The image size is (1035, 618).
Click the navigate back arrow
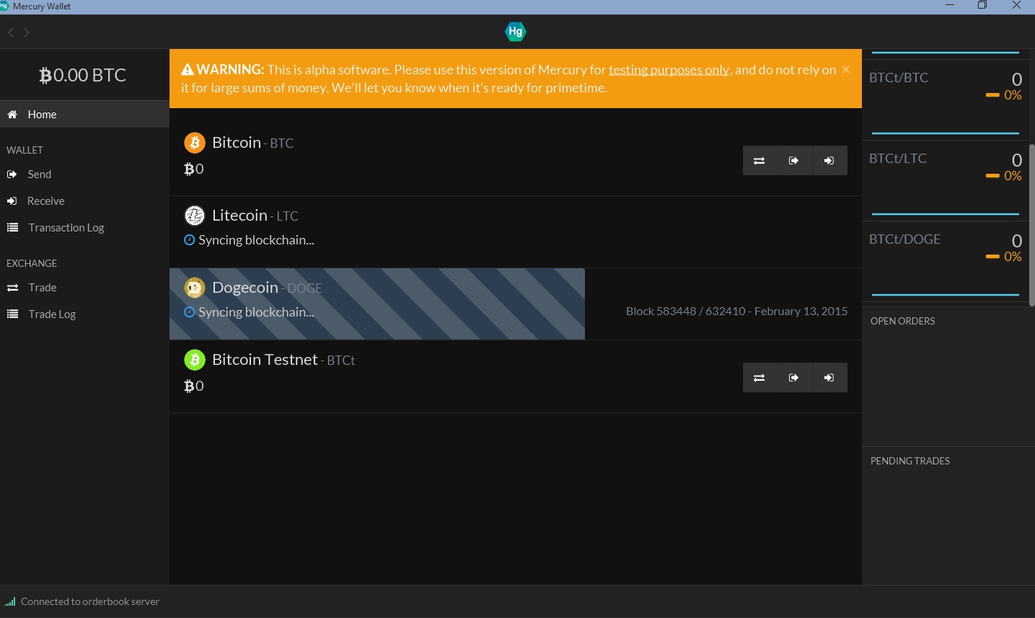tap(11, 32)
